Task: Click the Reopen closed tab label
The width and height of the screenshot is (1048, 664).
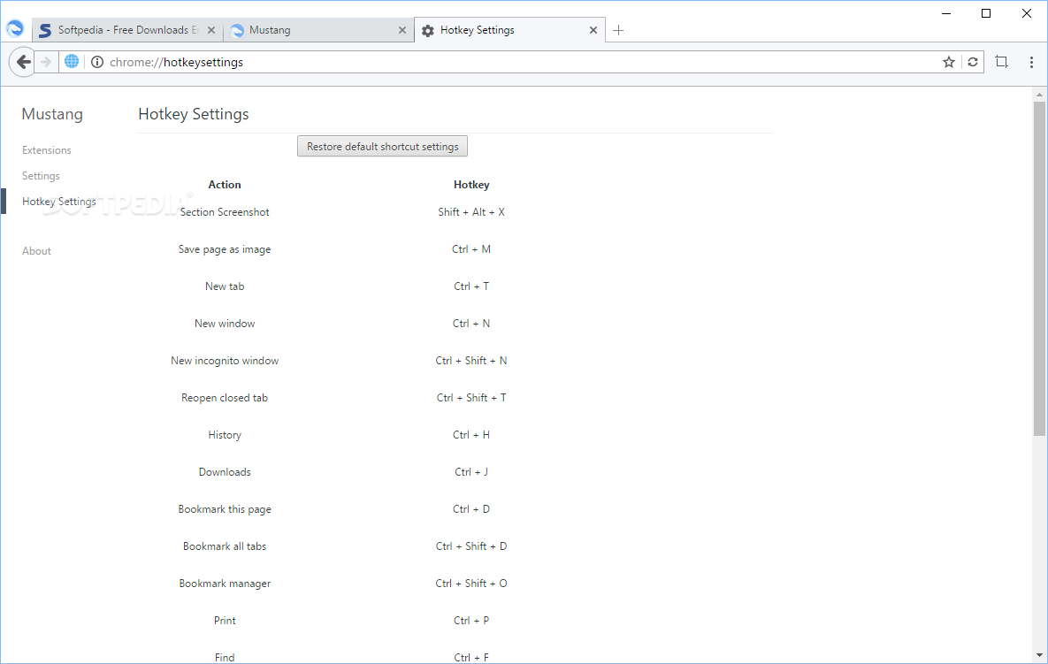Action: coord(225,398)
